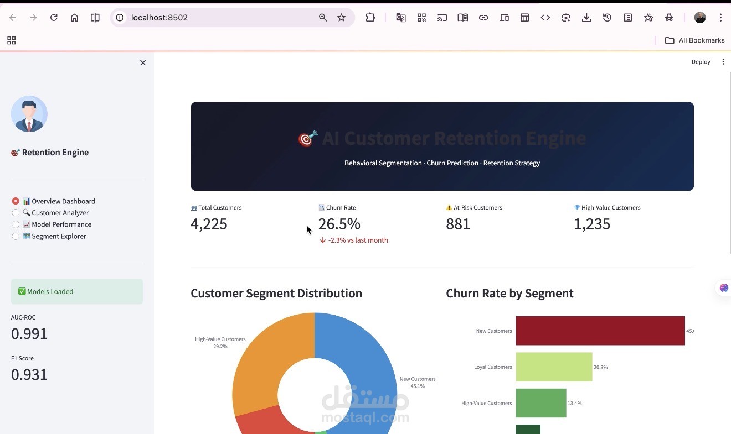Open the Chrome three-dot browser menu
This screenshot has height=434, width=731.
click(720, 18)
